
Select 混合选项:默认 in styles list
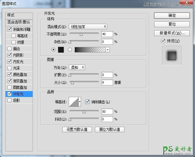pyautogui.click(x=19, y=22)
